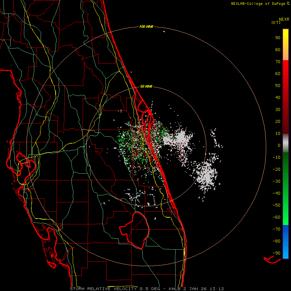Click the DEG elevation text in the caption

point(156,289)
